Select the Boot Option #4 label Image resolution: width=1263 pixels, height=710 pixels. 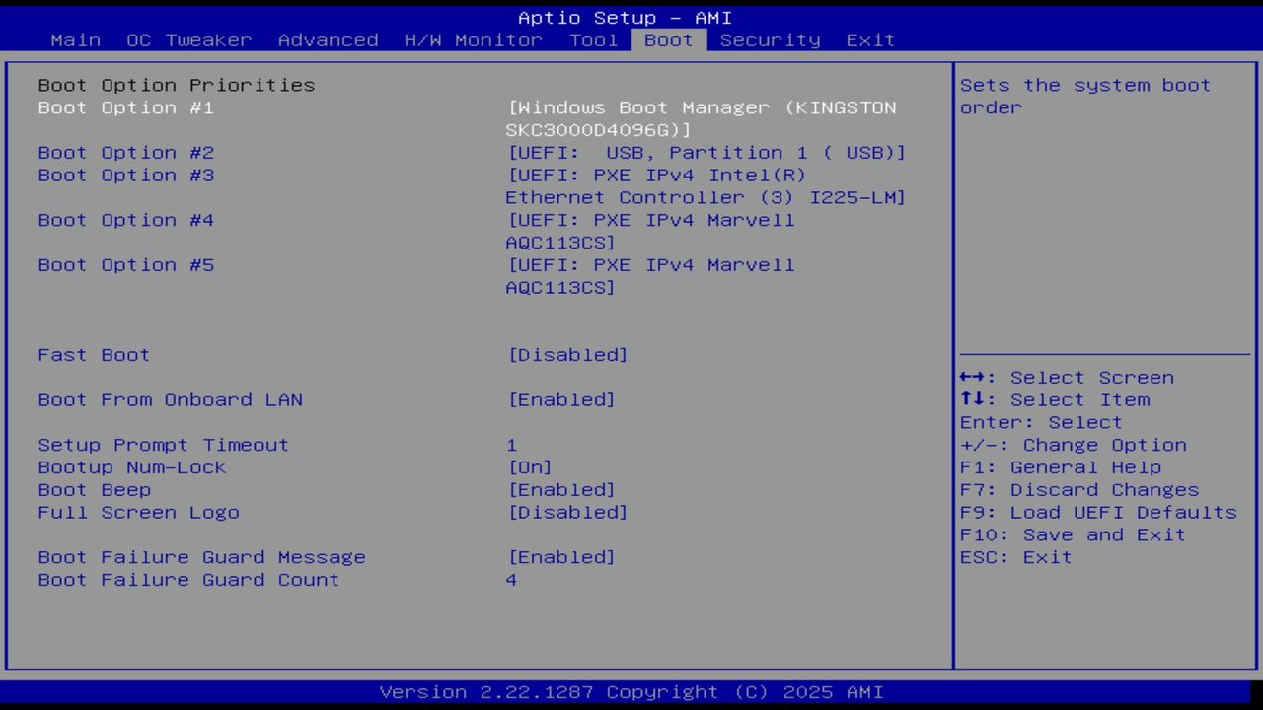tap(126, 220)
